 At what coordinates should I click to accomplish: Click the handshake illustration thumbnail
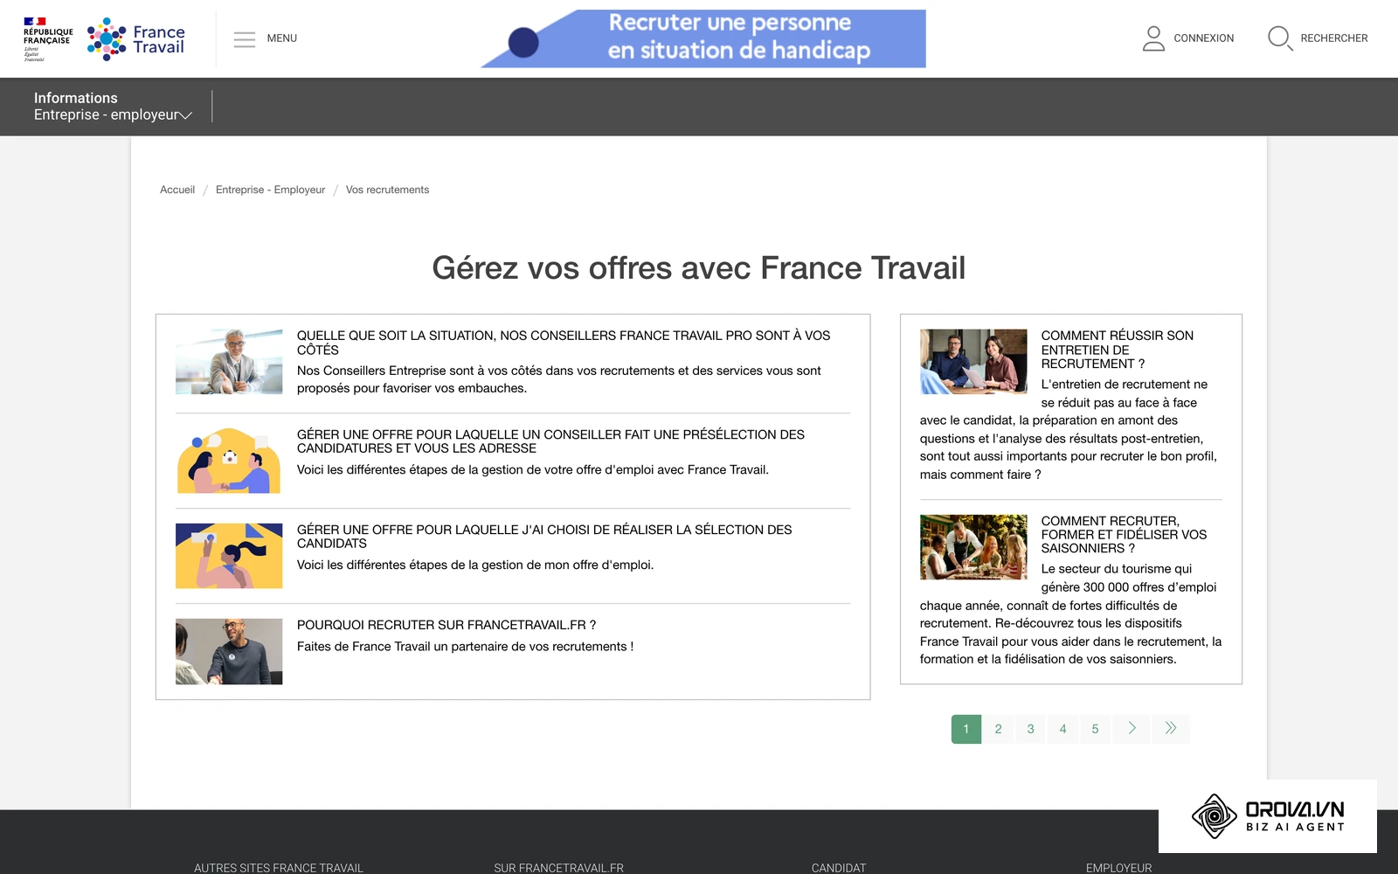click(x=229, y=461)
